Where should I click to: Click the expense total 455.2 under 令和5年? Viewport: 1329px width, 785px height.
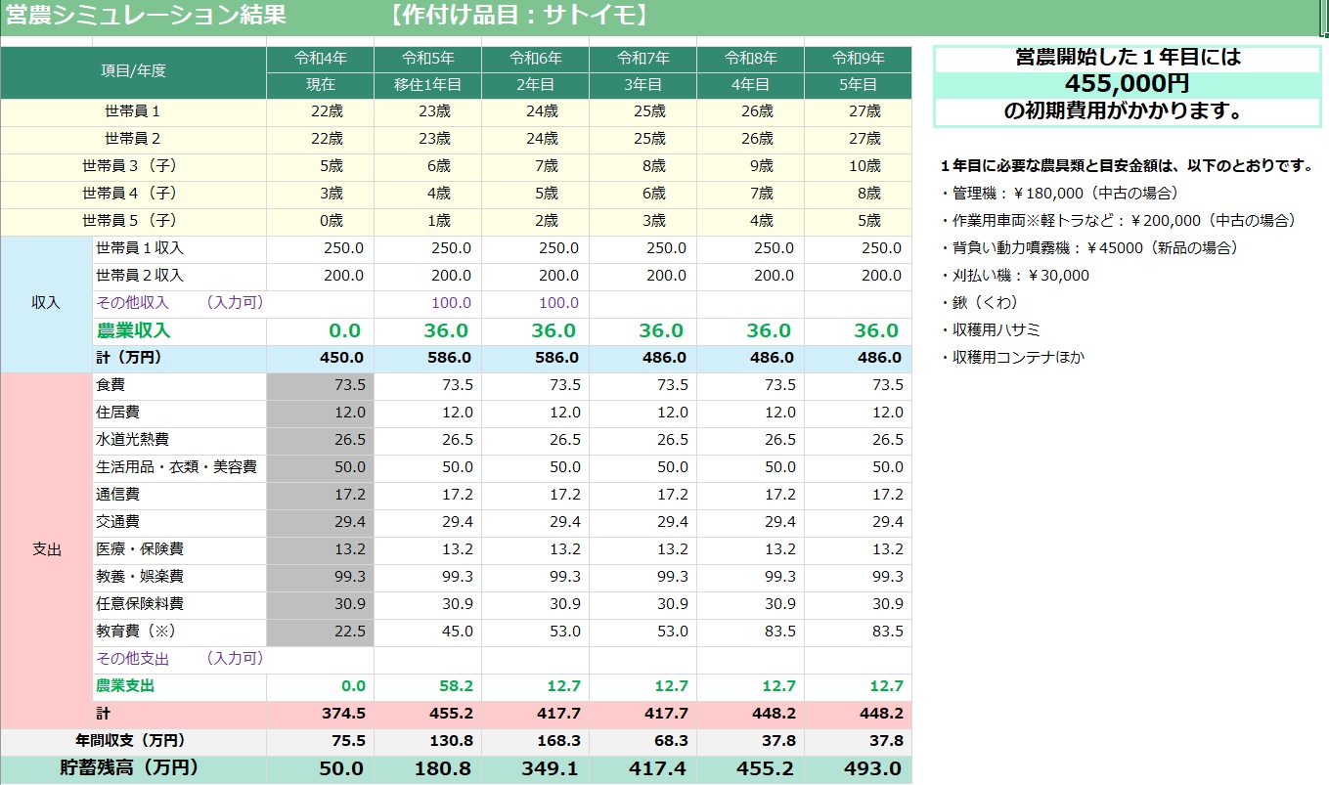[x=427, y=714]
